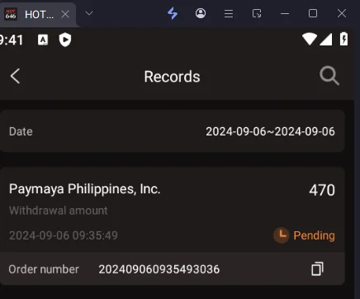
Task: Click the Order number label
Action: [44, 269]
